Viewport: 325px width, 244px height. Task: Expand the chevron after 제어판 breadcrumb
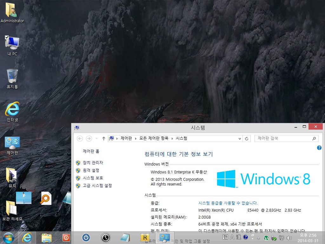tap(136, 139)
